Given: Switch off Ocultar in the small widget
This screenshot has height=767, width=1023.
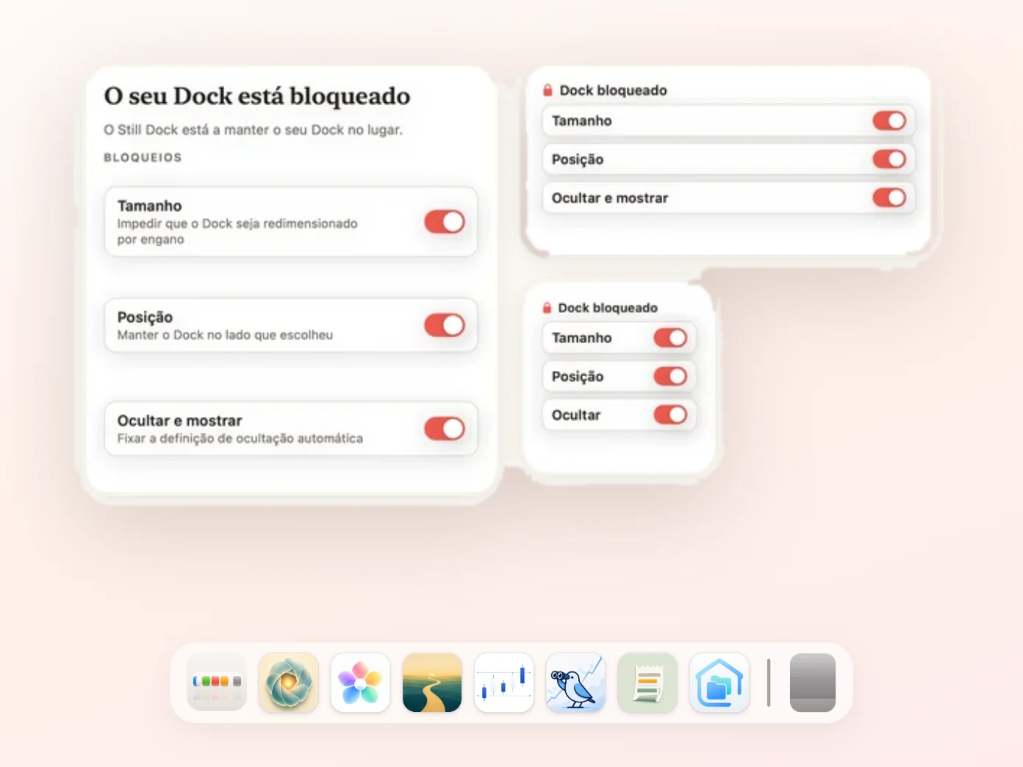Looking at the screenshot, I should click(x=670, y=414).
